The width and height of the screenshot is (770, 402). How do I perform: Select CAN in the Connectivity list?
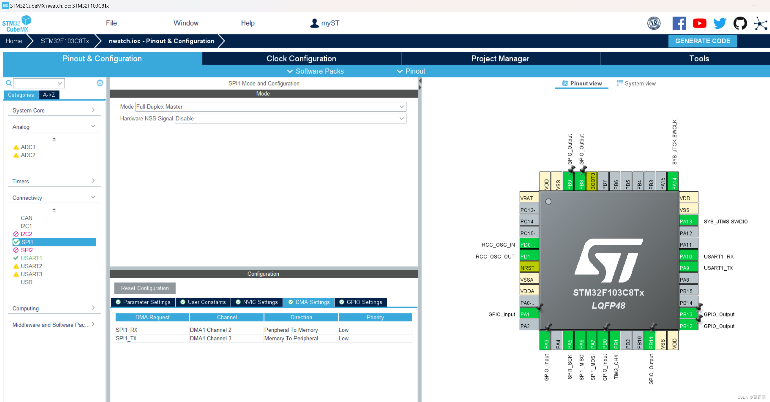click(26, 218)
